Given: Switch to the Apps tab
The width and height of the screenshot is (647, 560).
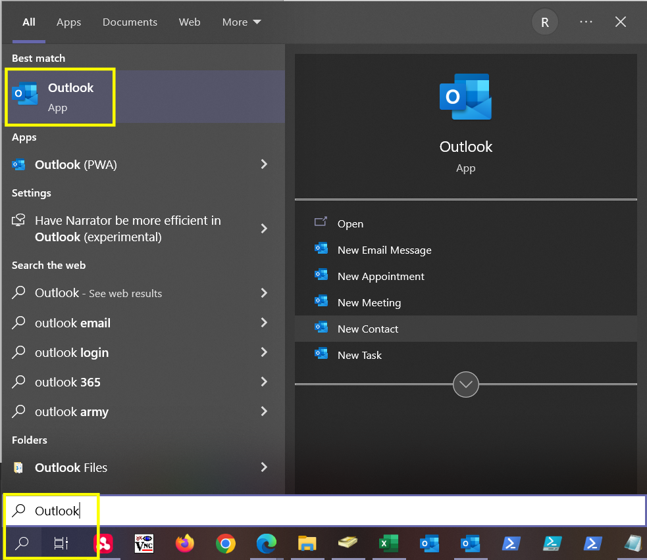Looking at the screenshot, I should (68, 22).
